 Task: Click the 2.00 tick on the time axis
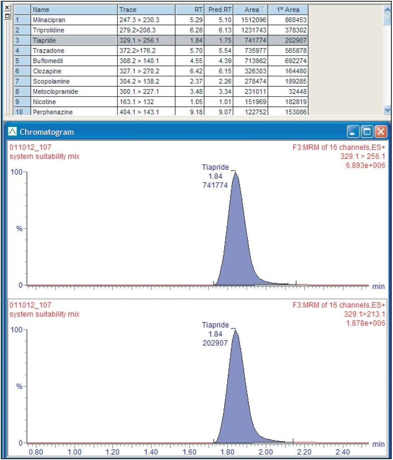(266, 452)
